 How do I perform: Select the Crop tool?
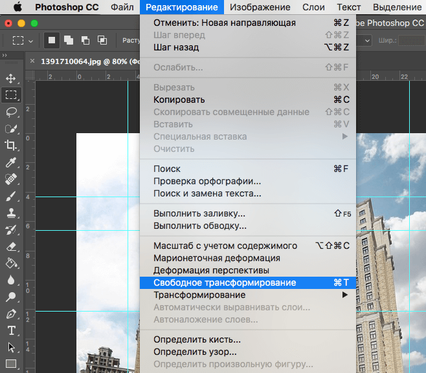point(11,145)
